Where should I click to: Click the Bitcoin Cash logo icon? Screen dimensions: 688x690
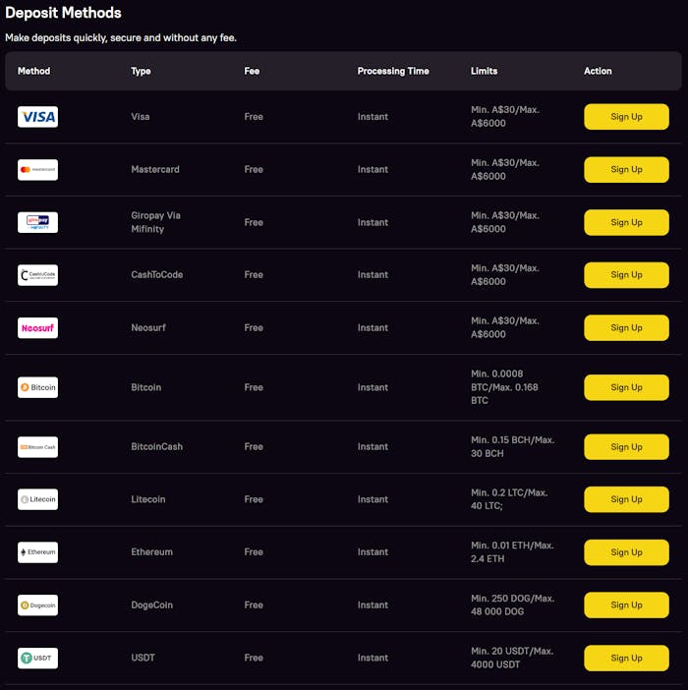tap(37, 447)
